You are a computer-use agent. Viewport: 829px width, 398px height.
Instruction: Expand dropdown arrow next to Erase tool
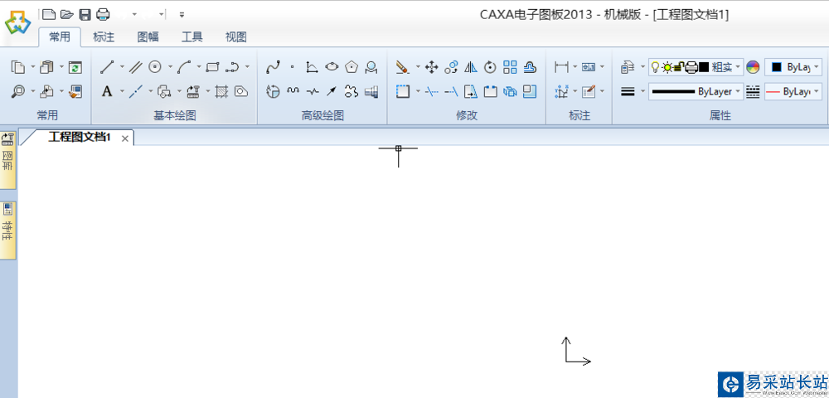coord(418,67)
